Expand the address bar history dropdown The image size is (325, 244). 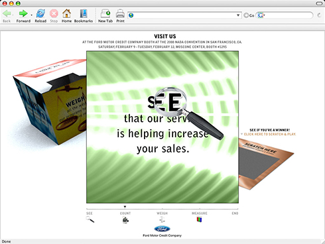coord(238,15)
